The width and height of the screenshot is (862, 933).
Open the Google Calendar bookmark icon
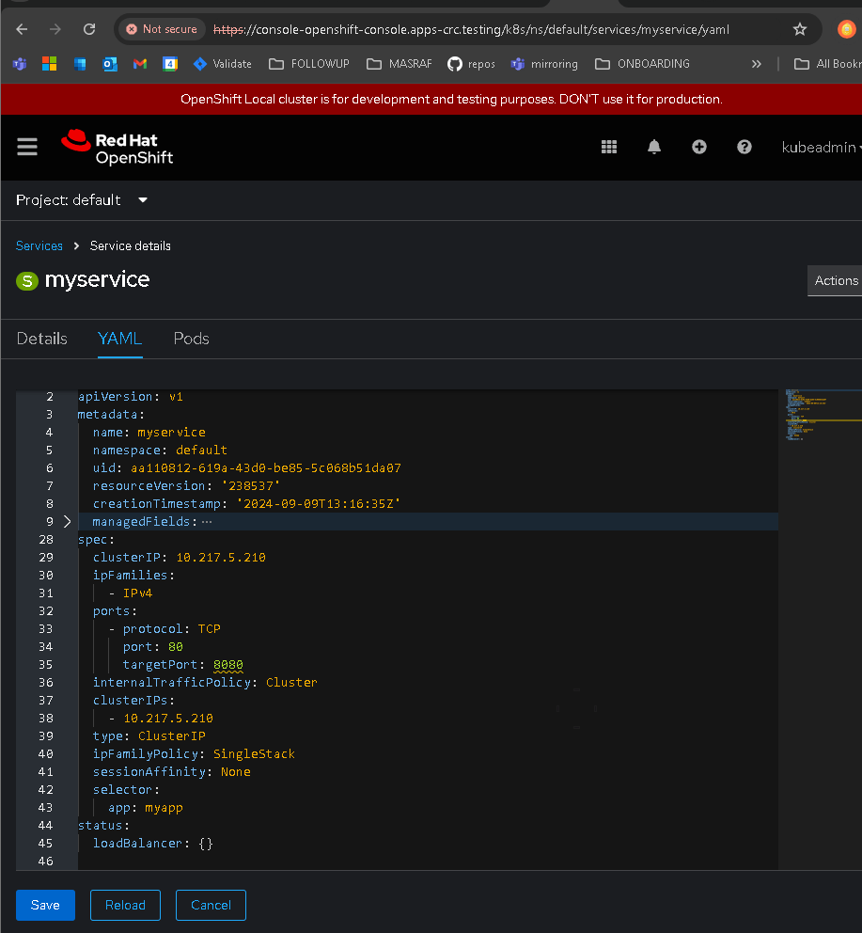pos(170,64)
